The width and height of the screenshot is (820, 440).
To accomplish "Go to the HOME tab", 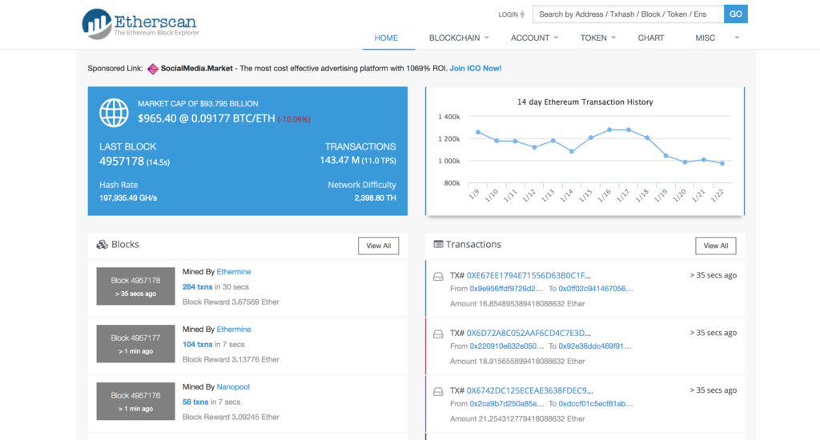I will click(386, 38).
